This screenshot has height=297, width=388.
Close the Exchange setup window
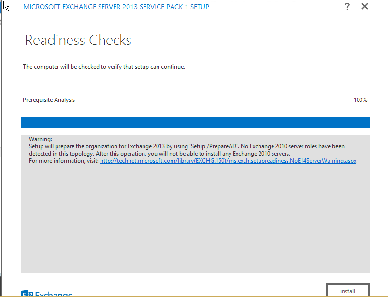point(365,7)
